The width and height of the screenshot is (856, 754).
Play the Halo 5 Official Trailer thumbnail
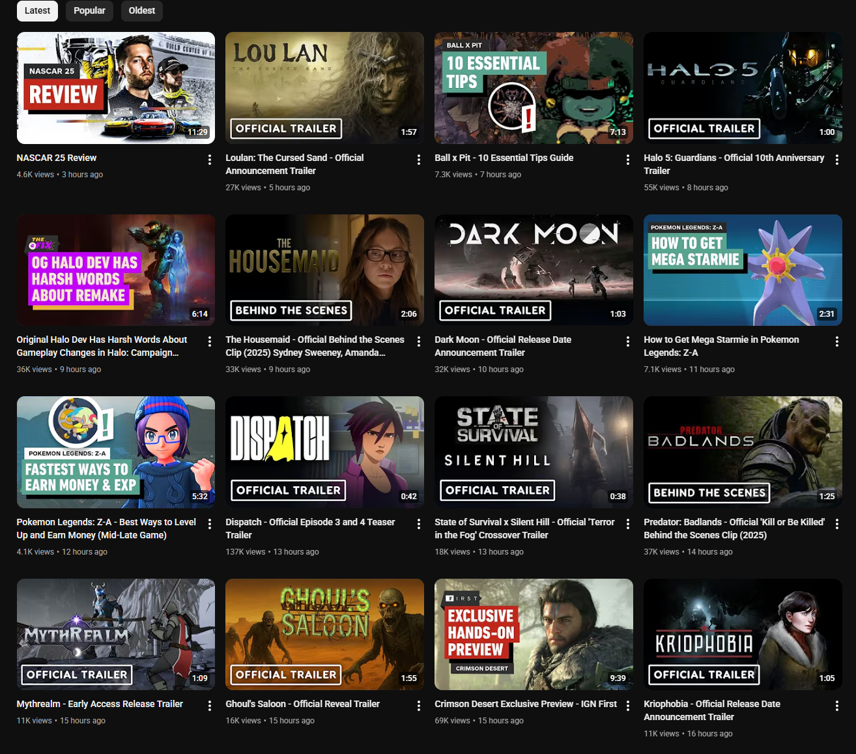pos(743,88)
